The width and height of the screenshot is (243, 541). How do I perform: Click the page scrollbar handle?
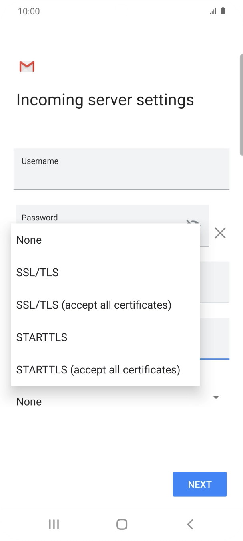[241, 104]
